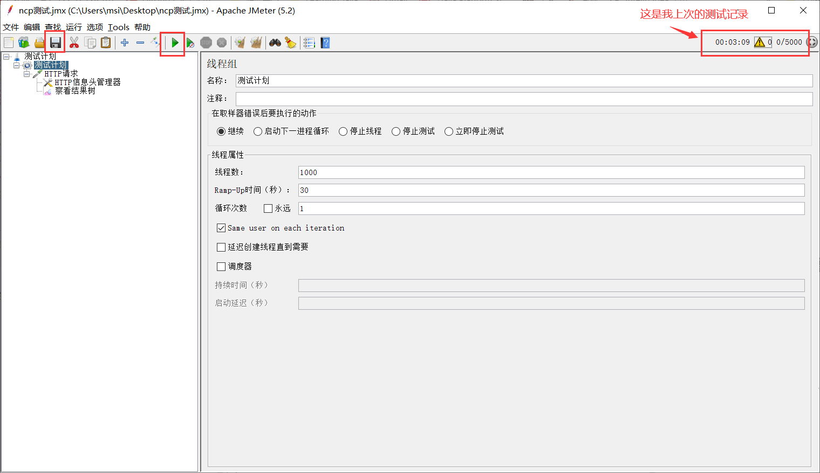Click the 线程数 field showing 1000
820x473 pixels.
point(551,172)
